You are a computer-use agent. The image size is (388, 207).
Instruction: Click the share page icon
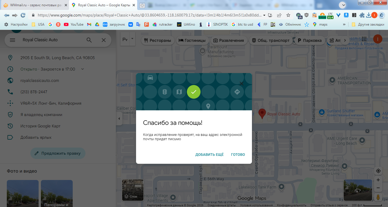point(279,15)
